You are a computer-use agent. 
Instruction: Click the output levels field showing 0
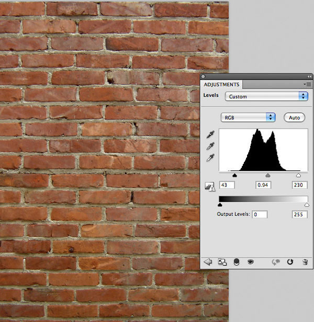[x=260, y=214]
